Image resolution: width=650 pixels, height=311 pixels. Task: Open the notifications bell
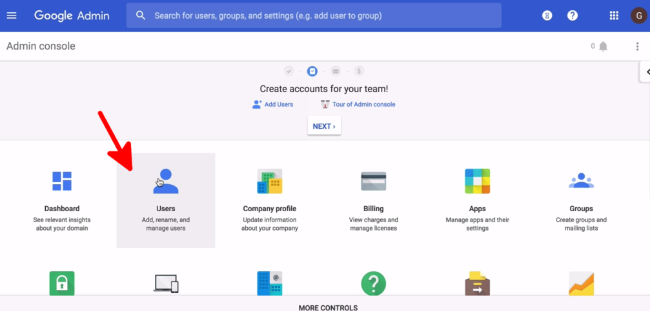coord(603,46)
